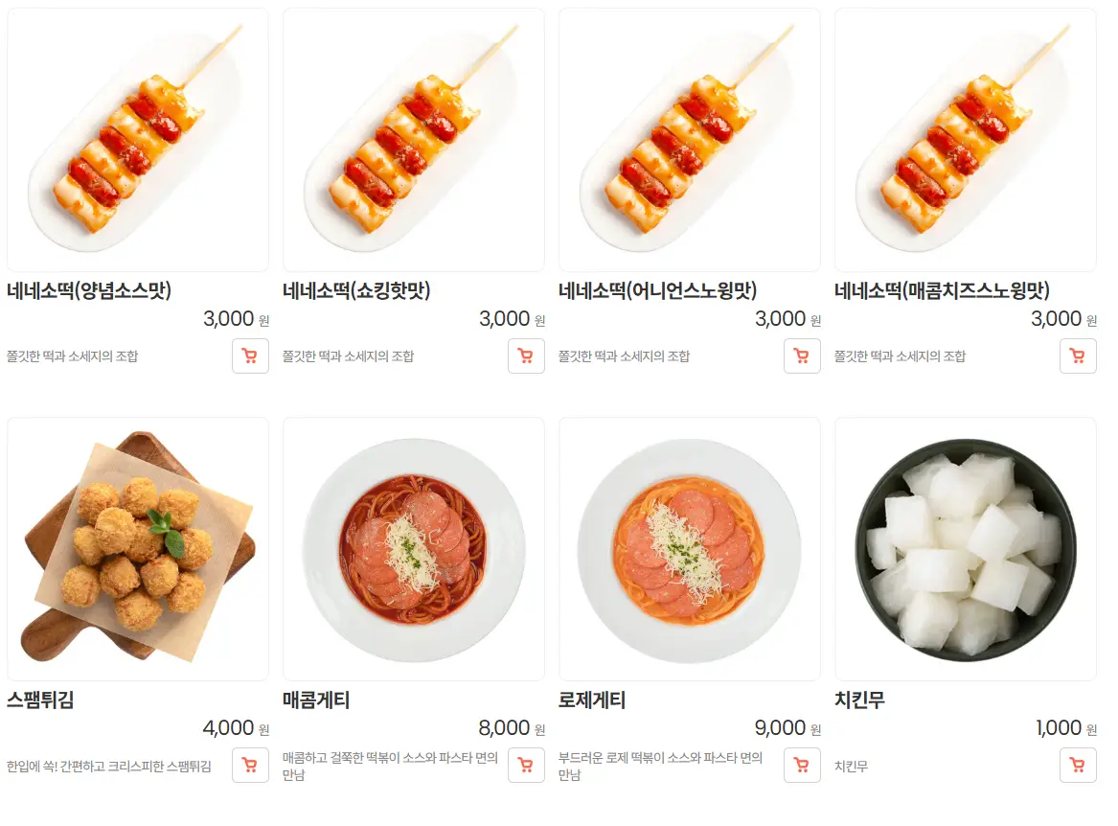1118x826 pixels.
Task: Open the 스팸튀김 product image
Action: 138,548
